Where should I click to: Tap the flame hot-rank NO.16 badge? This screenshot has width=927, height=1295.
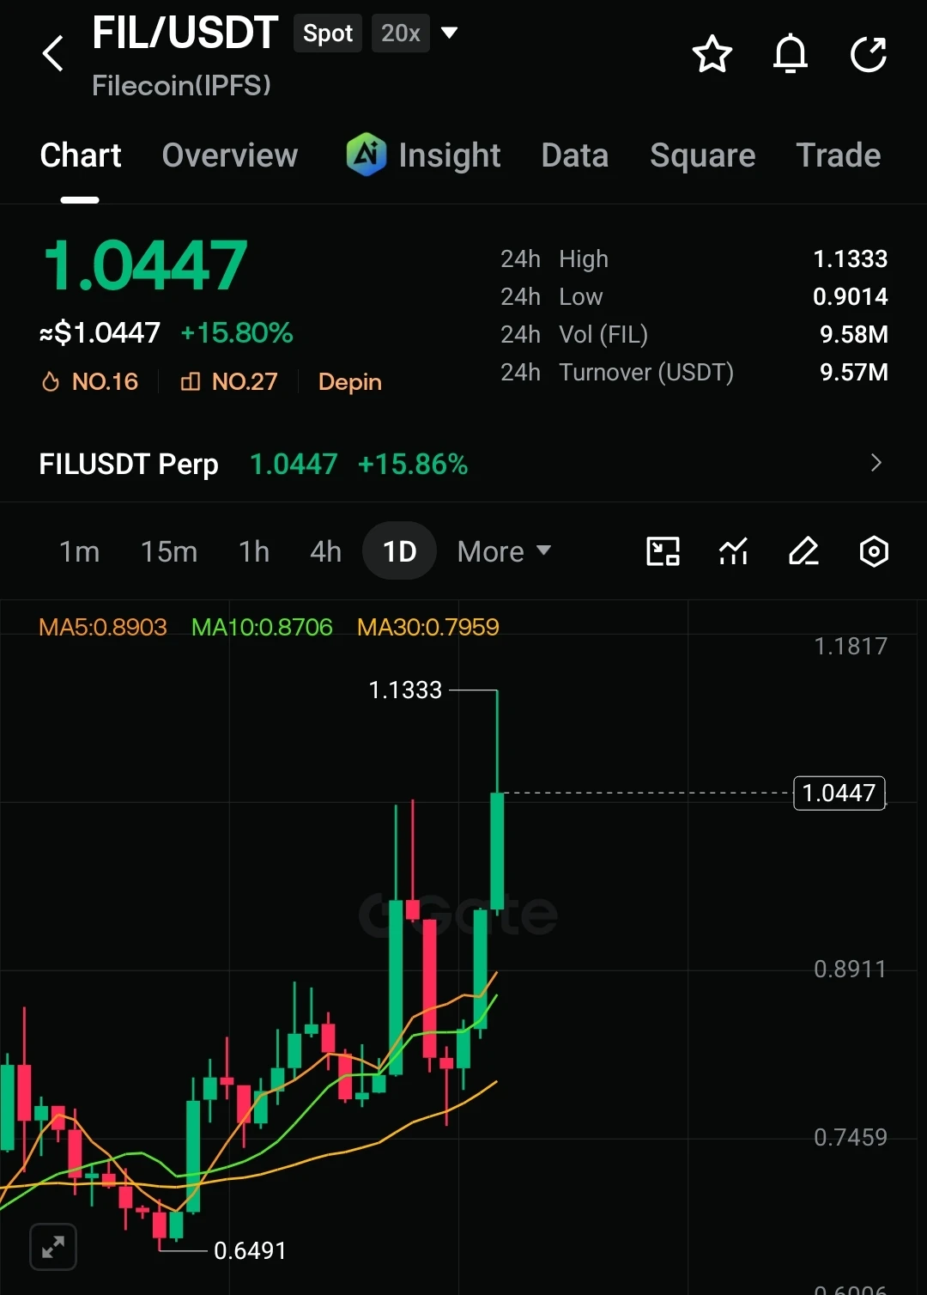point(90,381)
